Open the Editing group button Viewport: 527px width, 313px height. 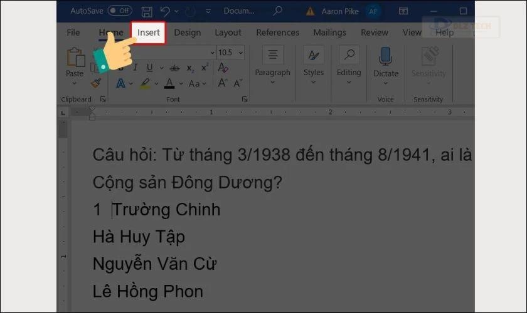[349, 64]
